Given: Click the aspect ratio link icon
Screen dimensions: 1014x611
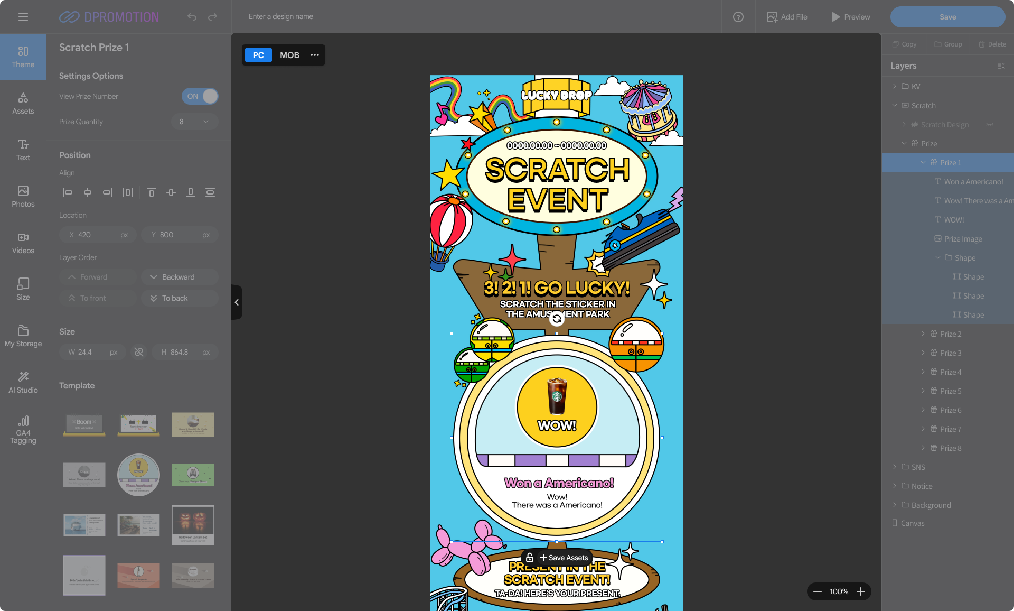Looking at the screenshot, I should [139, 352].
